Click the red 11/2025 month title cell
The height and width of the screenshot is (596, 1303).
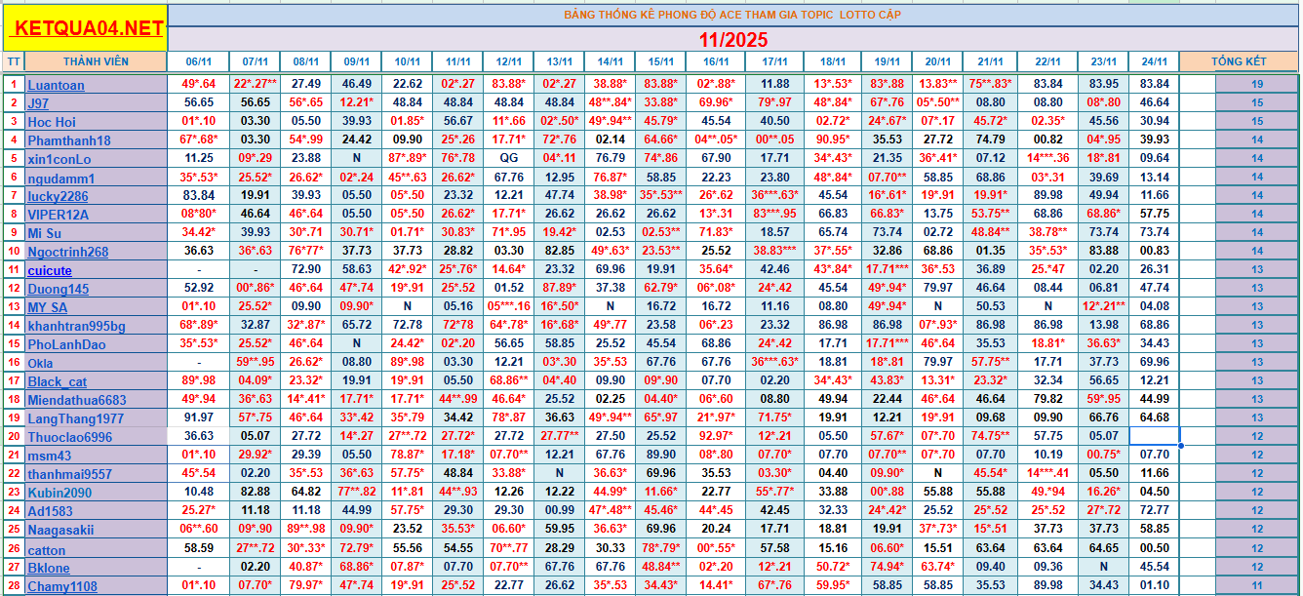pos(732,40)
